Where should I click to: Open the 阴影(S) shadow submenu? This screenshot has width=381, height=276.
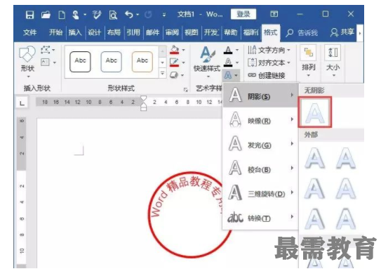point(260,96)
